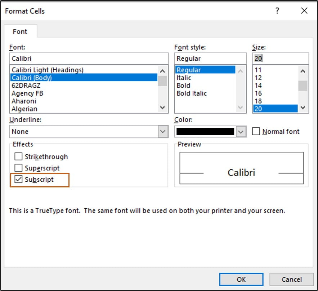Toggle the Normal font checkbox
318x291 pixels.
click(x=256, y=131)
